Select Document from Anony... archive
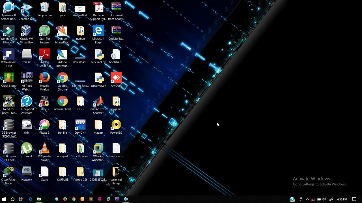This screenshot has width=362, height=203. coord(116,11)
